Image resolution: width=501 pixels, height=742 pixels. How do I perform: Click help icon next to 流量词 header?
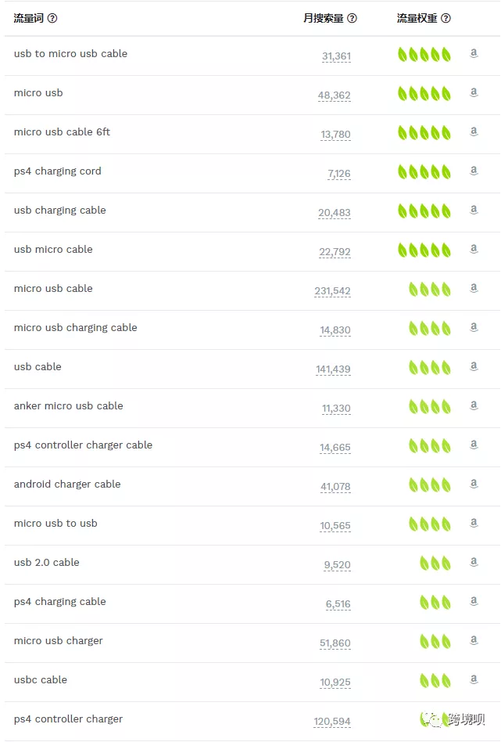(52, 18)
